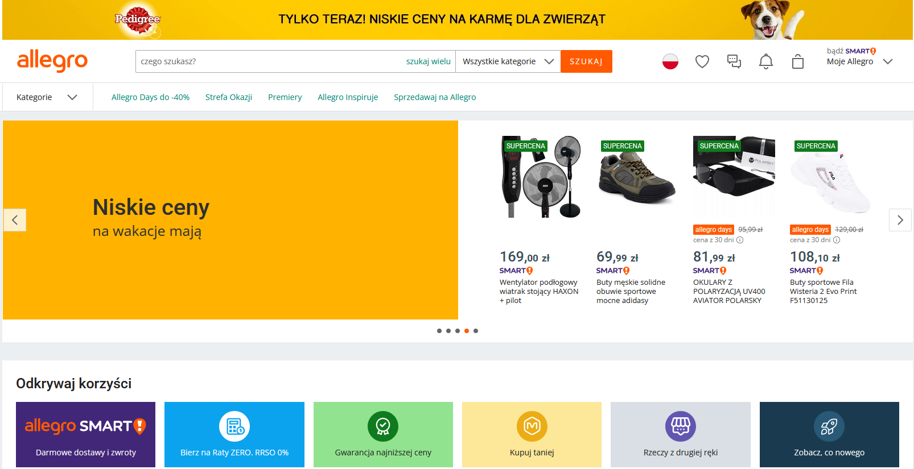Click the Pedigree logo in banner
Image resolution: width=914 pixels, height=469 pixels.
[x=138, y=20]
